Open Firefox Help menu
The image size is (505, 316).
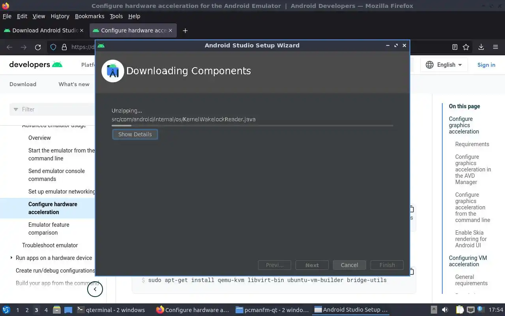pyautogui.click(x=134, y=16)
